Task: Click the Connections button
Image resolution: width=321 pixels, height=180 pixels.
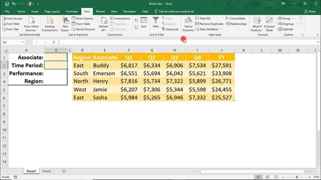Action: [120, 18]
